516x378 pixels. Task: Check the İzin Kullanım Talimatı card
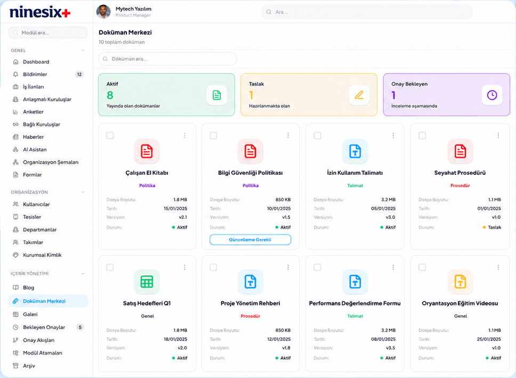point(318,135)
